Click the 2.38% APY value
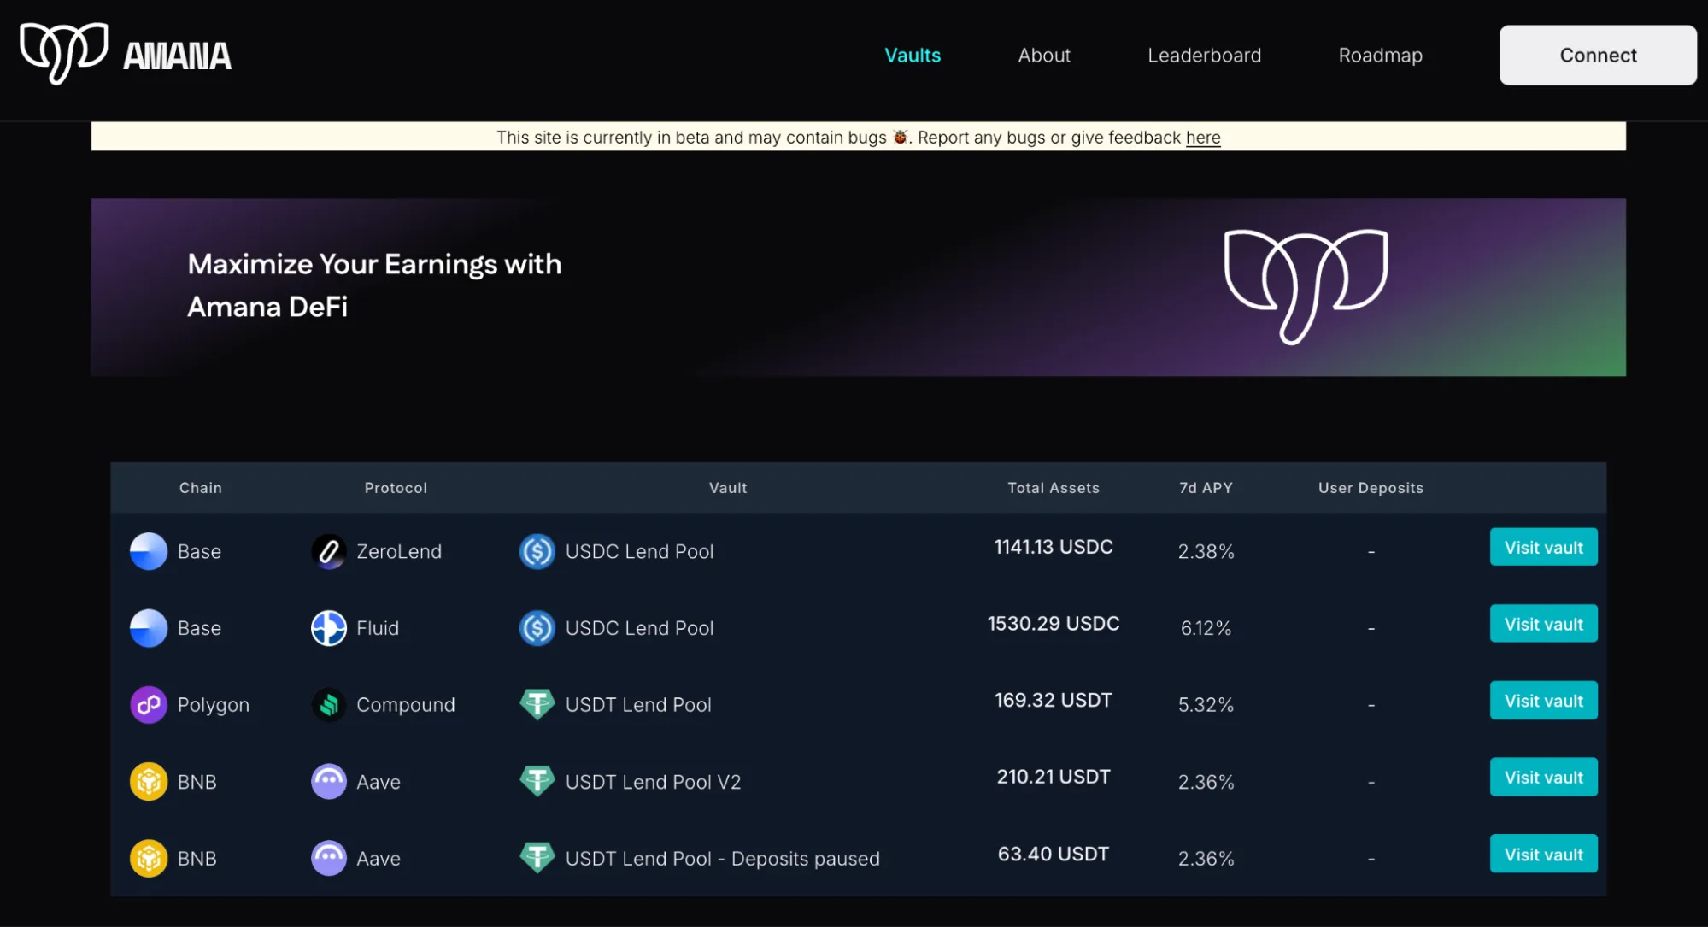The width and height of the screenshot is (1708, 928). click(x=1206, y=552)
